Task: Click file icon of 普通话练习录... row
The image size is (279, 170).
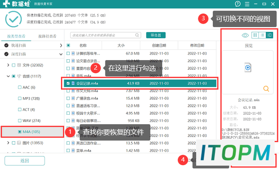Action: [73, 105]
